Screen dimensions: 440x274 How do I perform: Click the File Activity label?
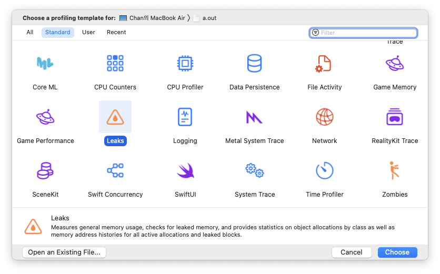click(324, 87)
